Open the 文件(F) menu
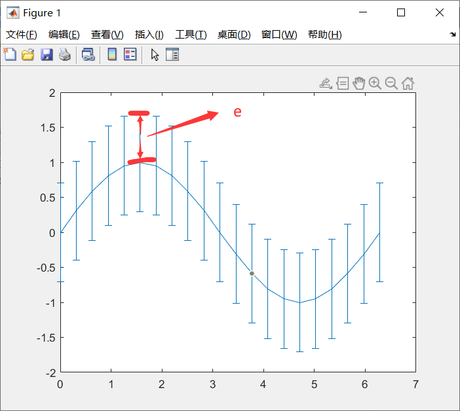The image size is (460, 411). [22, 35]
